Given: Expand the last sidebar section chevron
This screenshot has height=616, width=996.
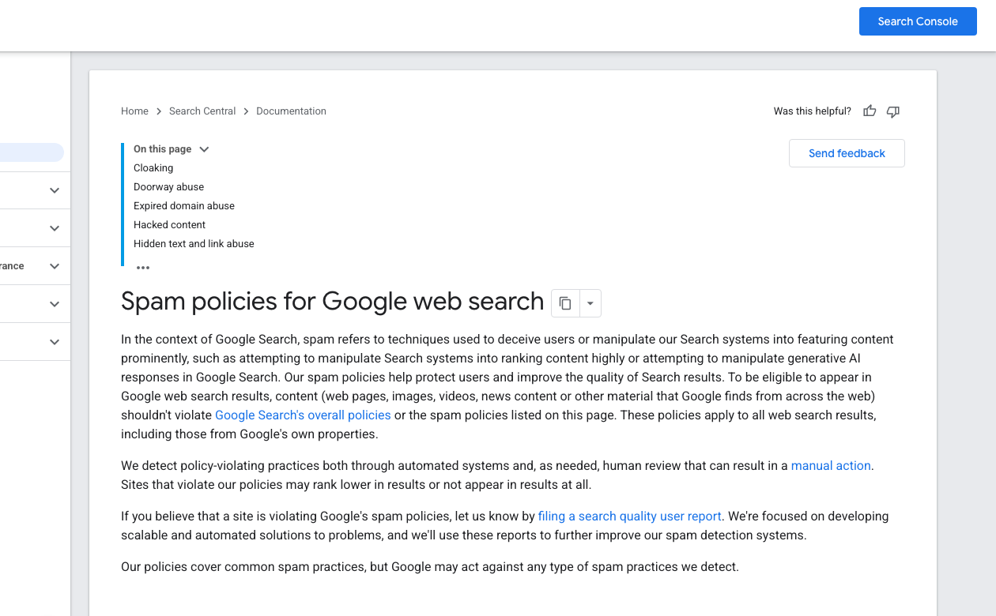Looking at the screenshot, I should pos(55,342).
